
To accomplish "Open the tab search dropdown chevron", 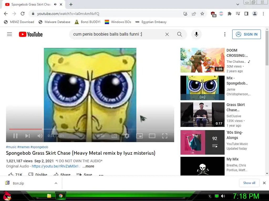I will tap(238, 4).
